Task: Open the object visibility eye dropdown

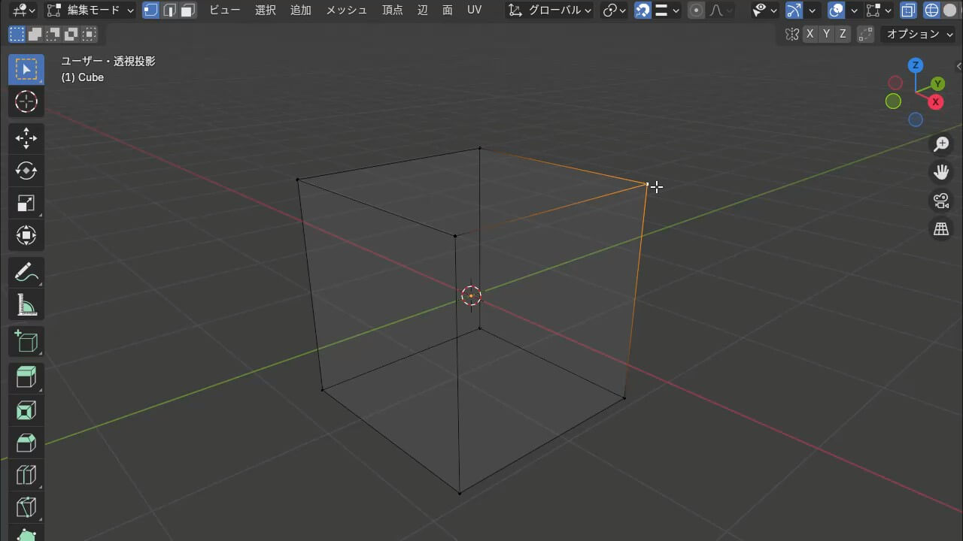Action: pos(766,11)
